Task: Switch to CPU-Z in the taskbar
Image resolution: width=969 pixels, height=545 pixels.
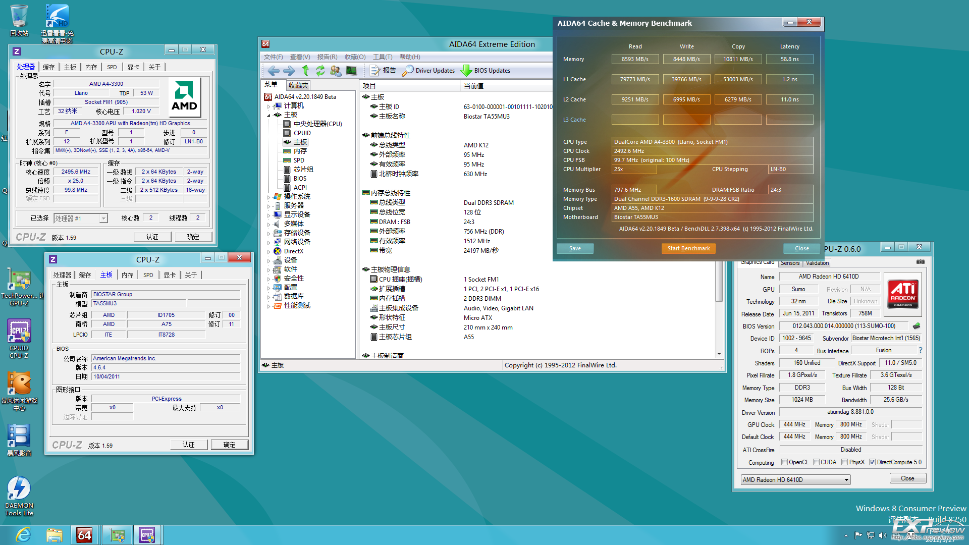Action: (147, 535)
